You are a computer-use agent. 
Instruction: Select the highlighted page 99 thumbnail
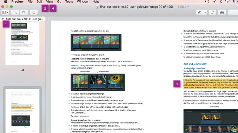point(23,111)
